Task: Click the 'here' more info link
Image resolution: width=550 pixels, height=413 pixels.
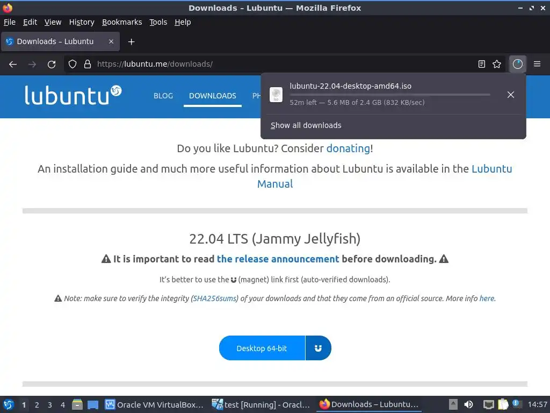Action: pyautogui.click(x=487, y=298)
